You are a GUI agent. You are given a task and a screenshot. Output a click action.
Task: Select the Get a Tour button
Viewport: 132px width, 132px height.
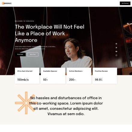point(33,54)
